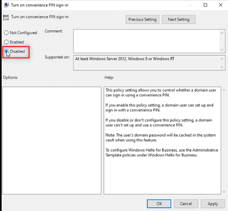Click the empty Options pane
The width and height of the screenshot is (228, 211).
[x=52, y=141]
